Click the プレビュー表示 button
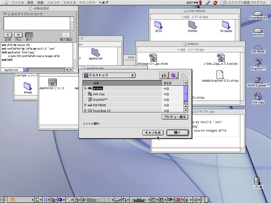The height and width of the screenshot is (203, 271). 175,117
